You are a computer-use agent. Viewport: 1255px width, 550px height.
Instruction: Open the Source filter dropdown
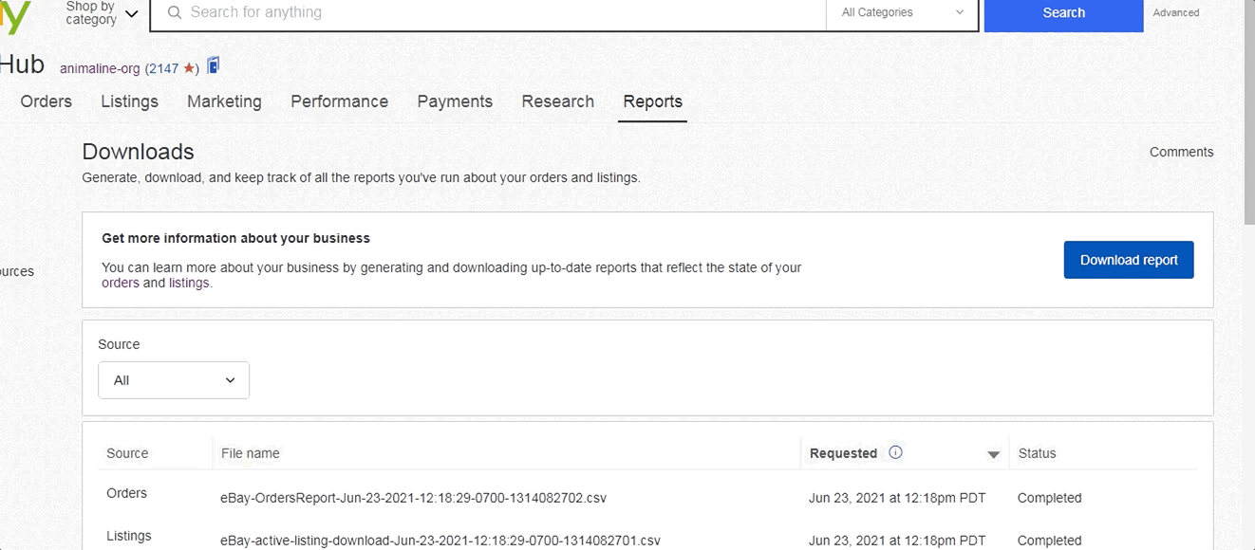(x=174, y=380)
